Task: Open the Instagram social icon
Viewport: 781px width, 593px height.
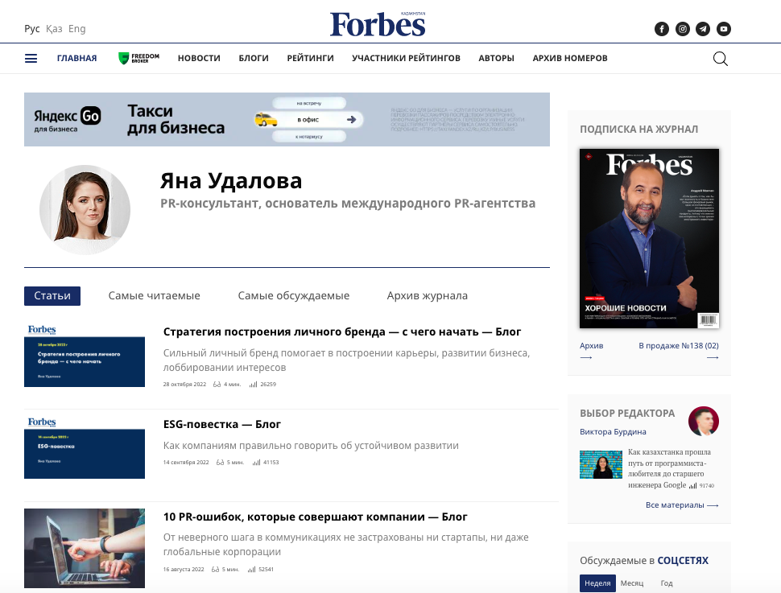Action: click(x=683, y=29)
